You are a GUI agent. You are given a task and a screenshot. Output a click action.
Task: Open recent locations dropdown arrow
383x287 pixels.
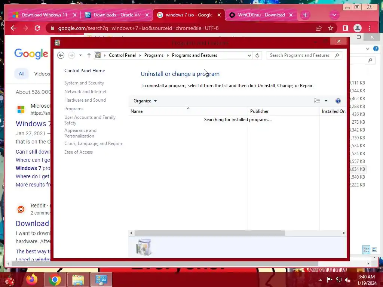(x=80, y=55)
